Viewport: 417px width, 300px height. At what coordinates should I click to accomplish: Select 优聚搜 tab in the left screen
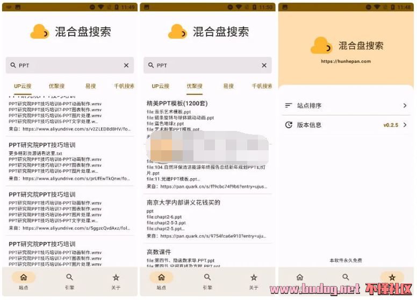[56, 86]
